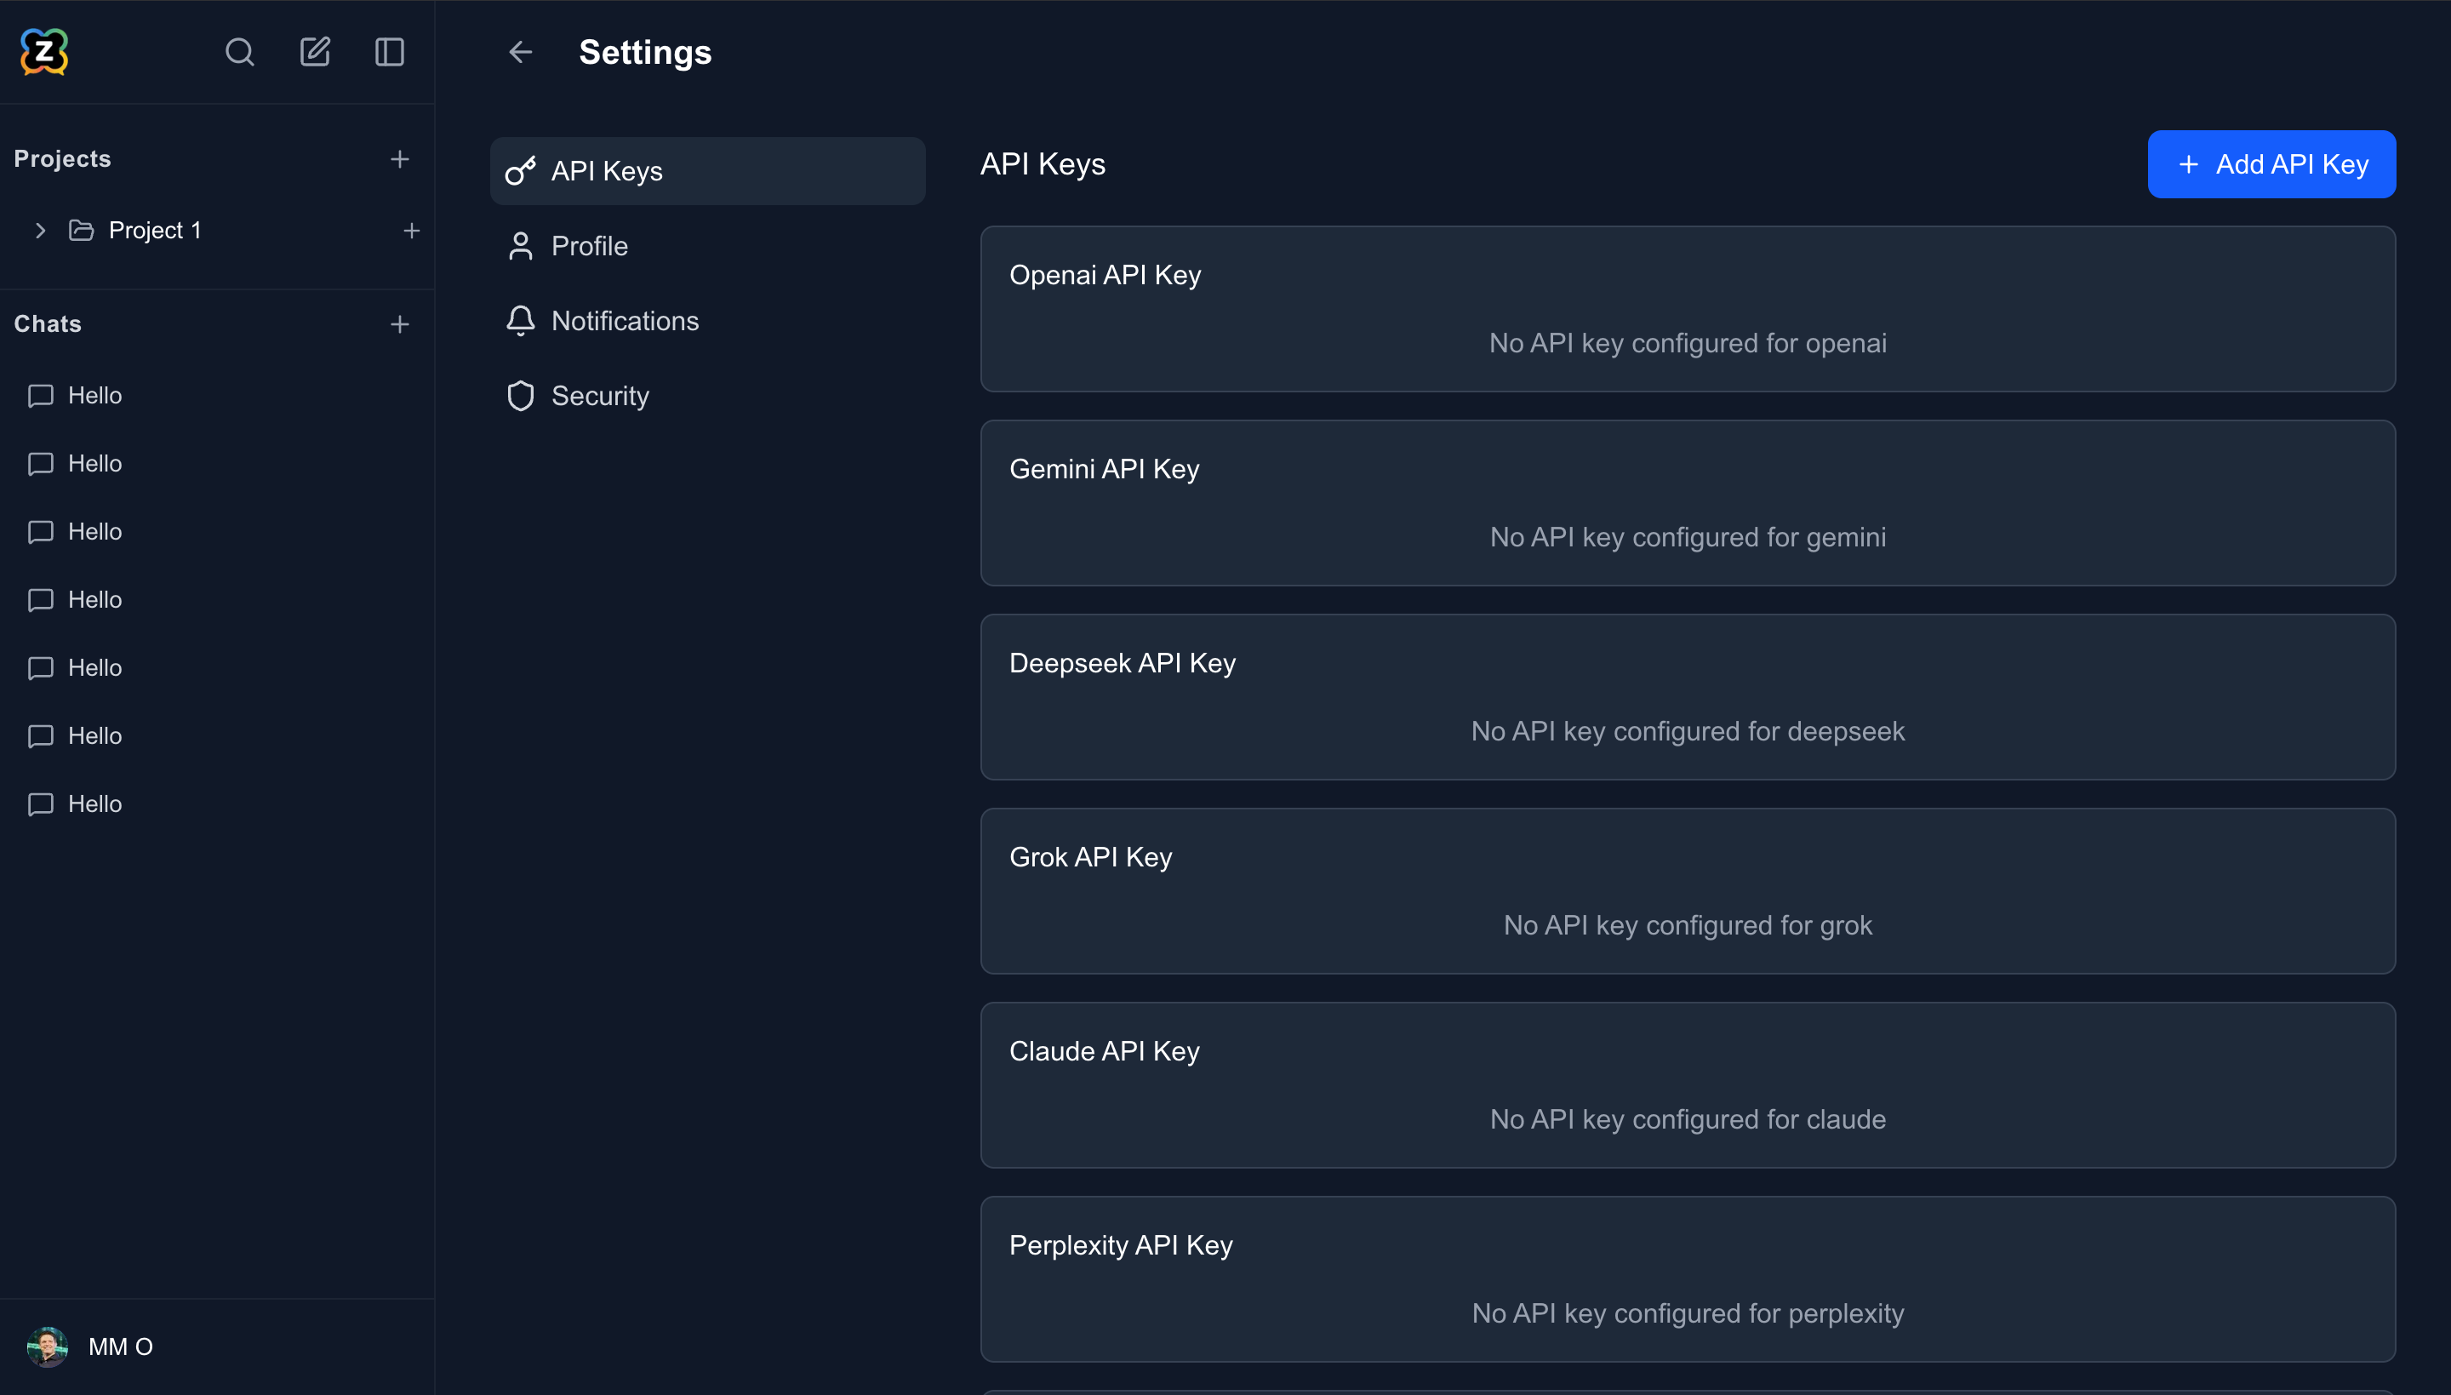Switch to the Profile tab
2451x1395 pixels.
point(589,246)
